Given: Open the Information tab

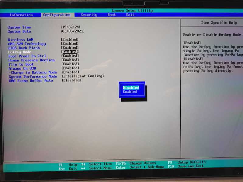Looking at the screenshot, I should click(21, 15).
